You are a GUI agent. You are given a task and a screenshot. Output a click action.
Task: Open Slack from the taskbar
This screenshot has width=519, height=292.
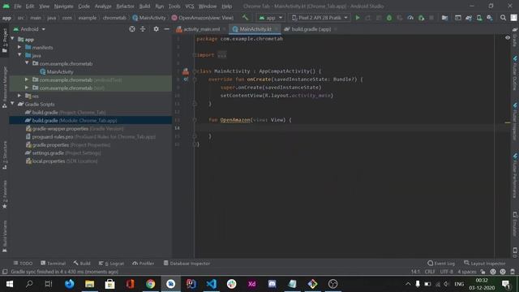(231, 284)
